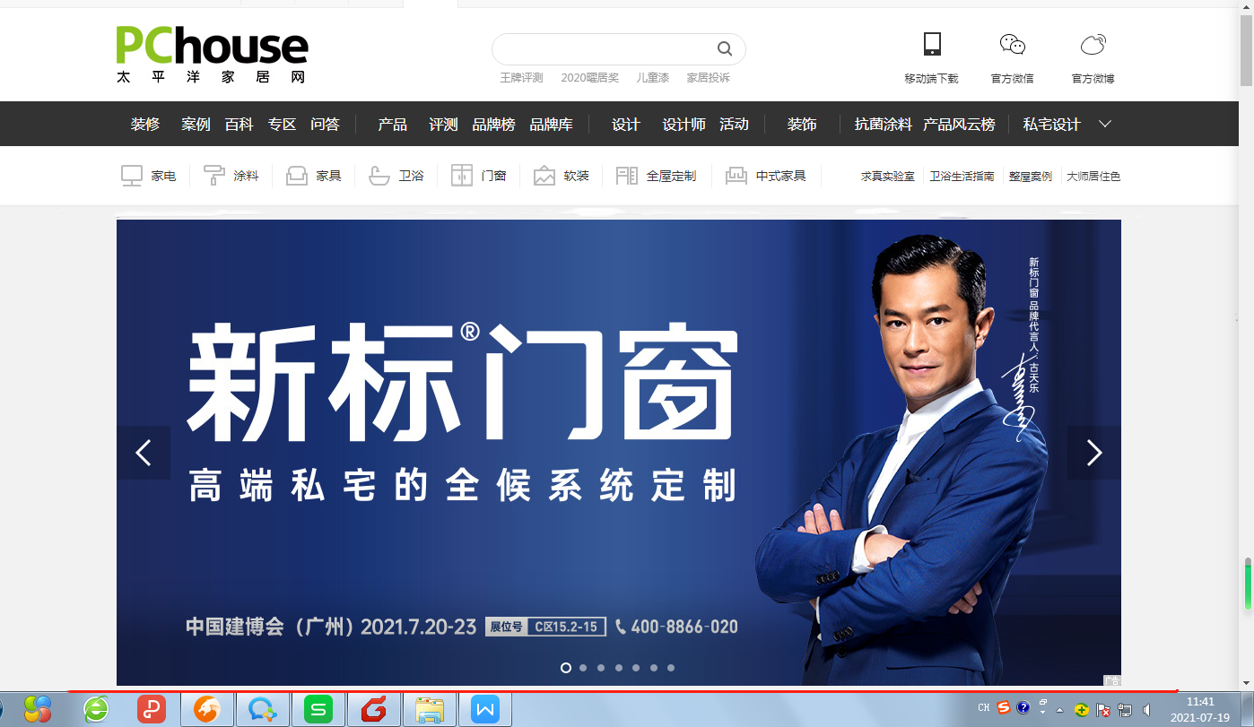Viewport: 1254px width, 727px height.
Task: Select 专区 in the main navigation
Action: point(282,125)
